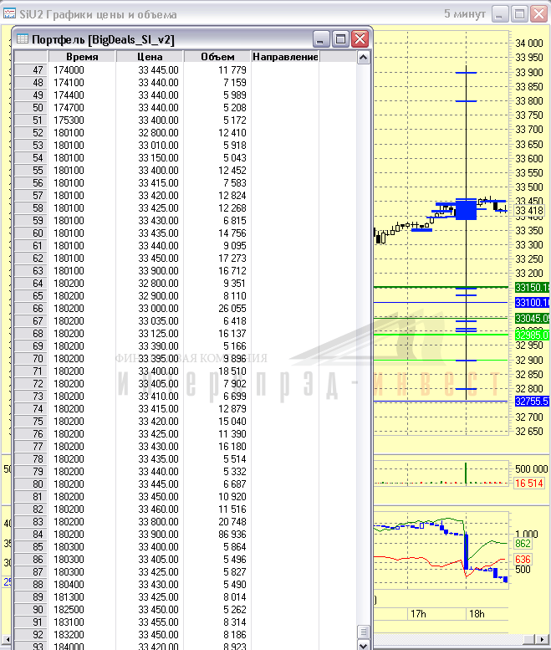Select row number 63 header
Viewport: 551px width, 650px height.
click(x=31, y=271)
